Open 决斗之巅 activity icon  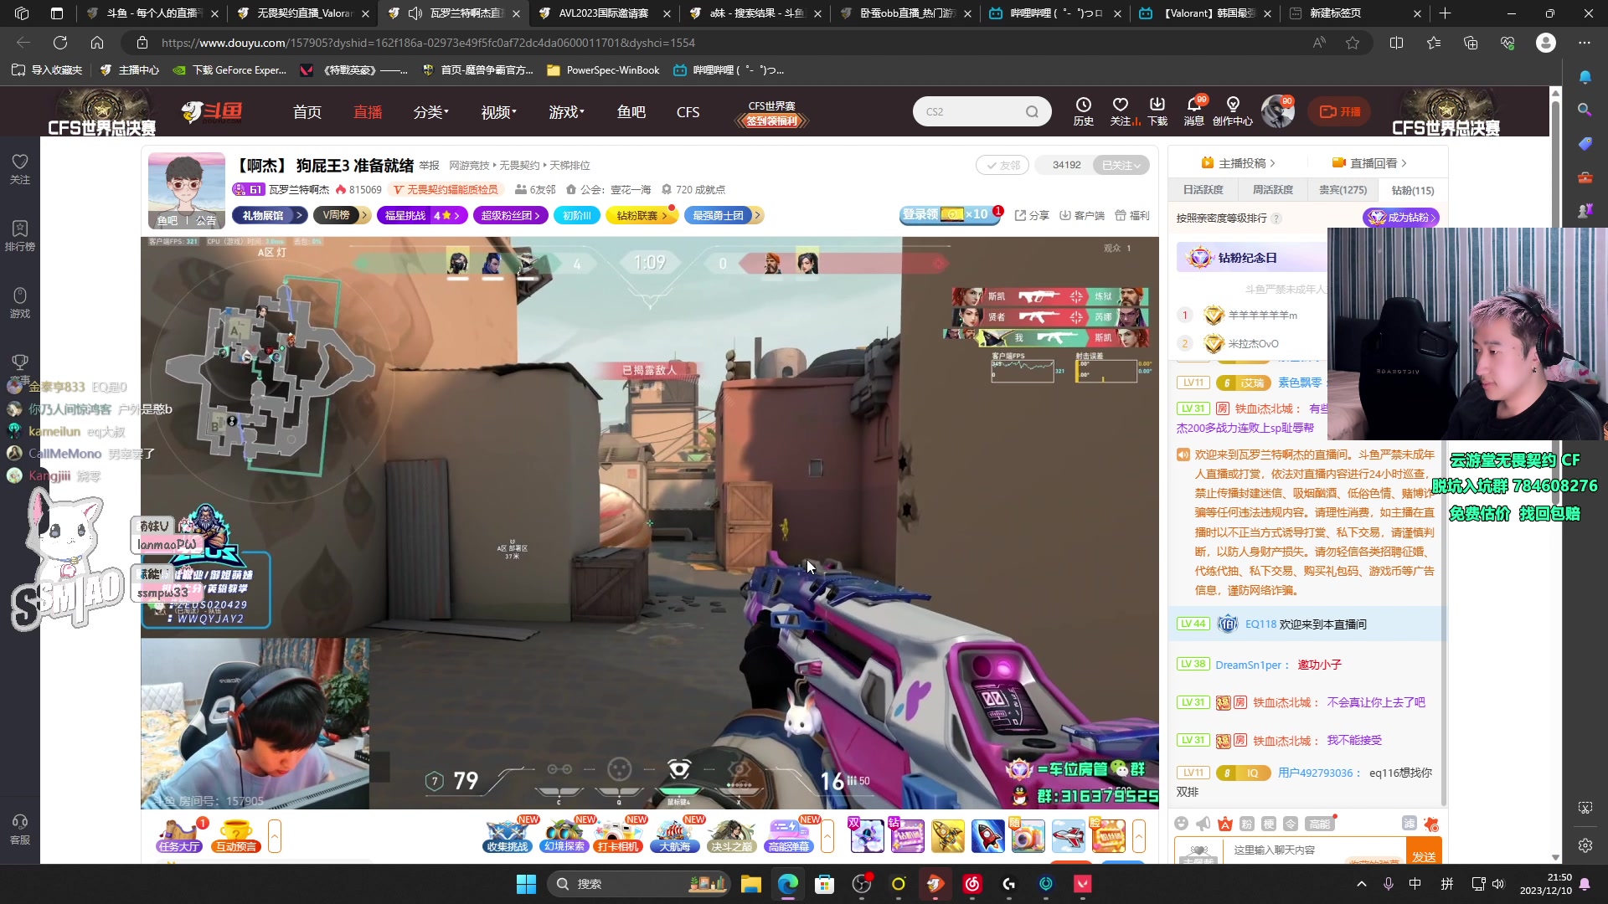click(731, 835)
